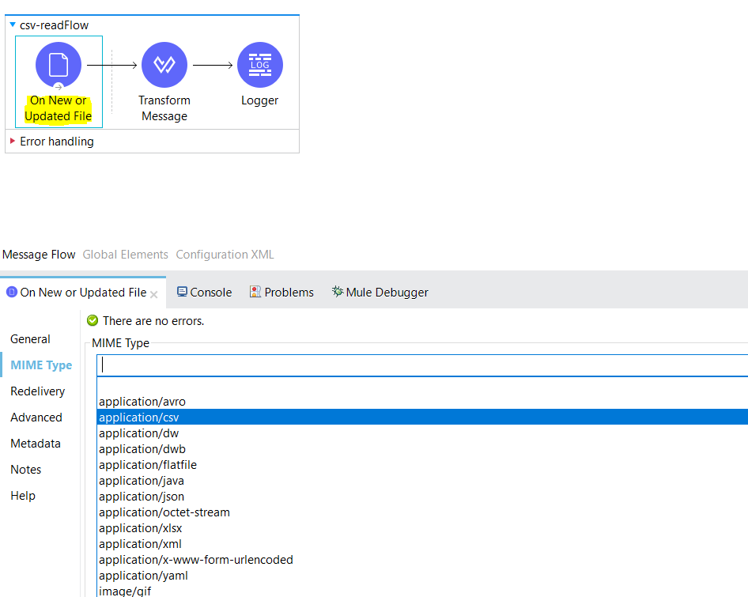
Task: Select the Advanced settings section
Action: 36,418
